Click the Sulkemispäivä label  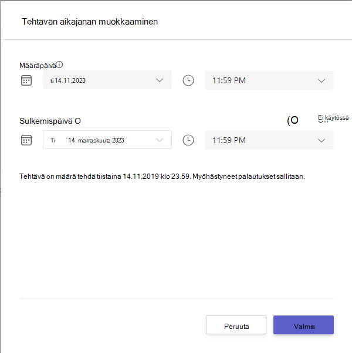pos(46,121)
